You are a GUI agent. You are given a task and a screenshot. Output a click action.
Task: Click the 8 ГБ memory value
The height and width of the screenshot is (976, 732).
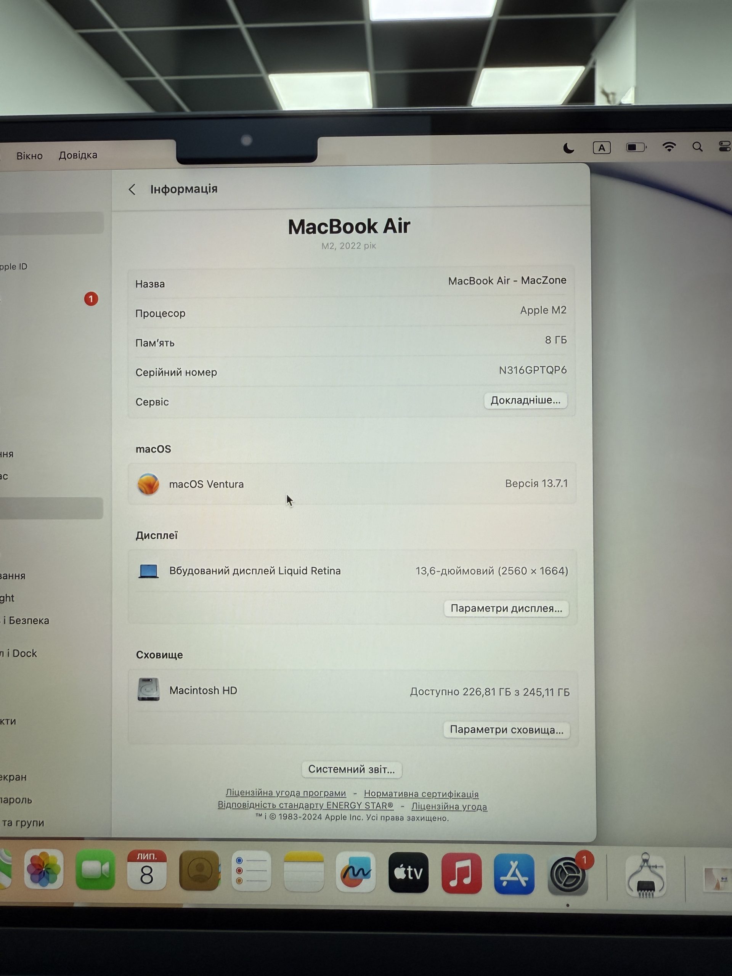point(555,340)
